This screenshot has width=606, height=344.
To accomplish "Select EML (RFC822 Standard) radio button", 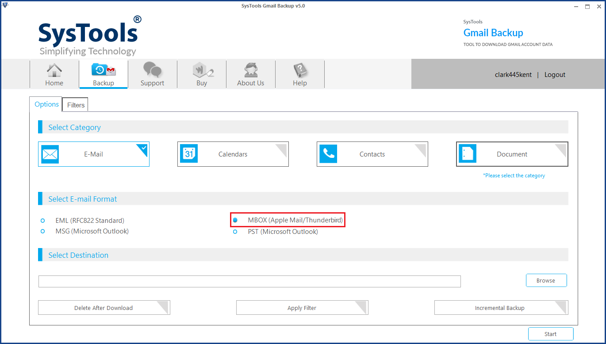I will click(43, 220).
